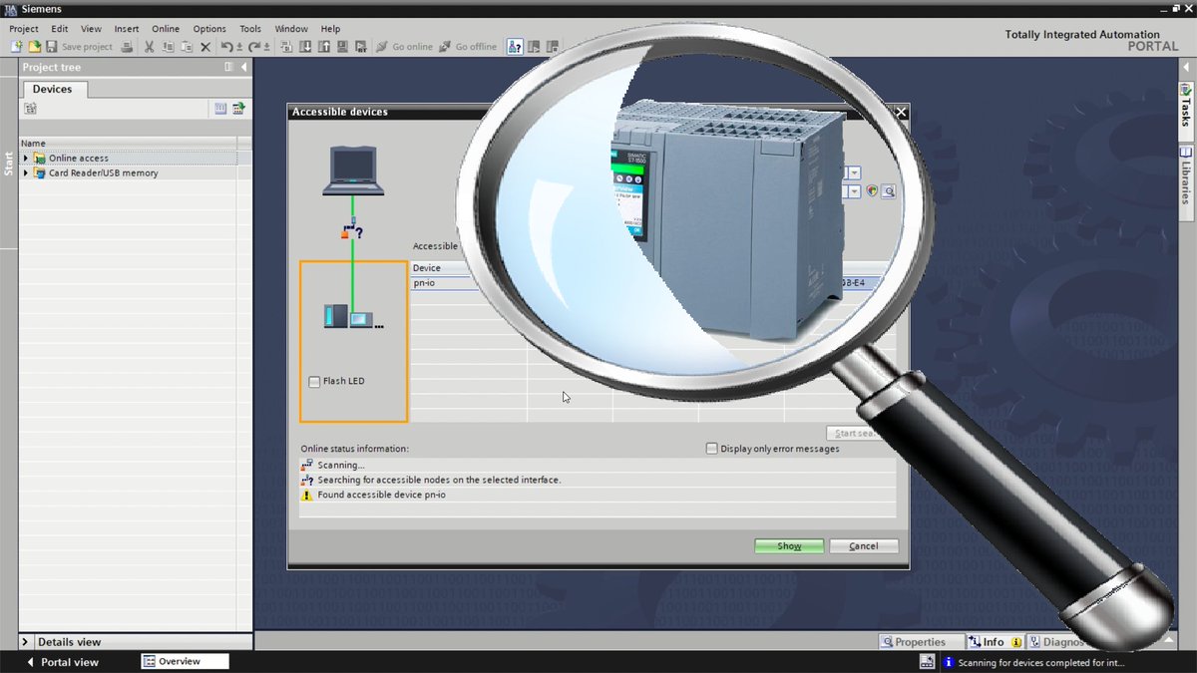Click the shield icon beside interface dropdown

(x=872, y=191)
